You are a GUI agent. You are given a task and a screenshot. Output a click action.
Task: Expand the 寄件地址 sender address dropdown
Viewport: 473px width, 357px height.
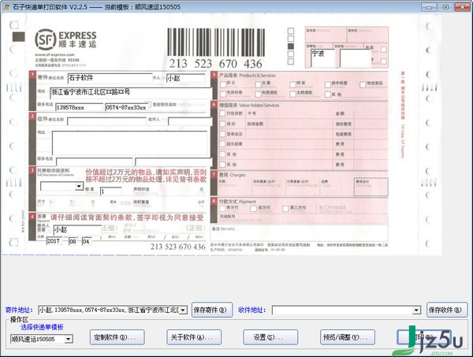(183, 310)
